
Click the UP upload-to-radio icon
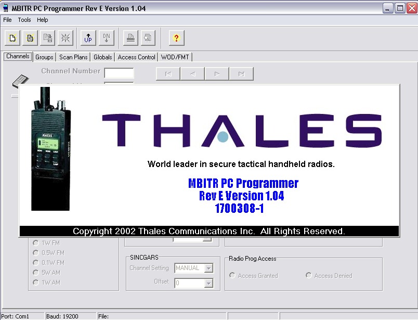pos(88,37)
